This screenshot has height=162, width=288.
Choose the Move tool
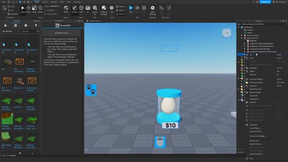point(28,9)
